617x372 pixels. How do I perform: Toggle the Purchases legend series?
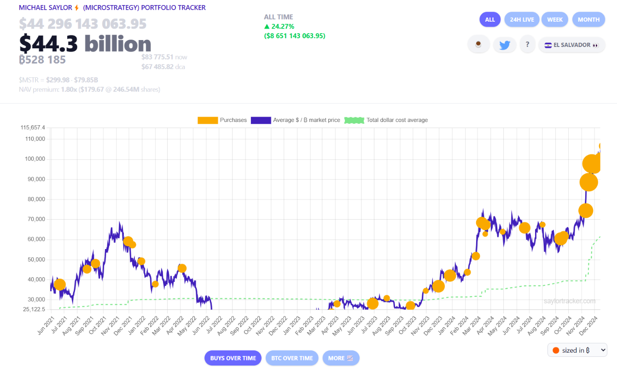(222, 120)
